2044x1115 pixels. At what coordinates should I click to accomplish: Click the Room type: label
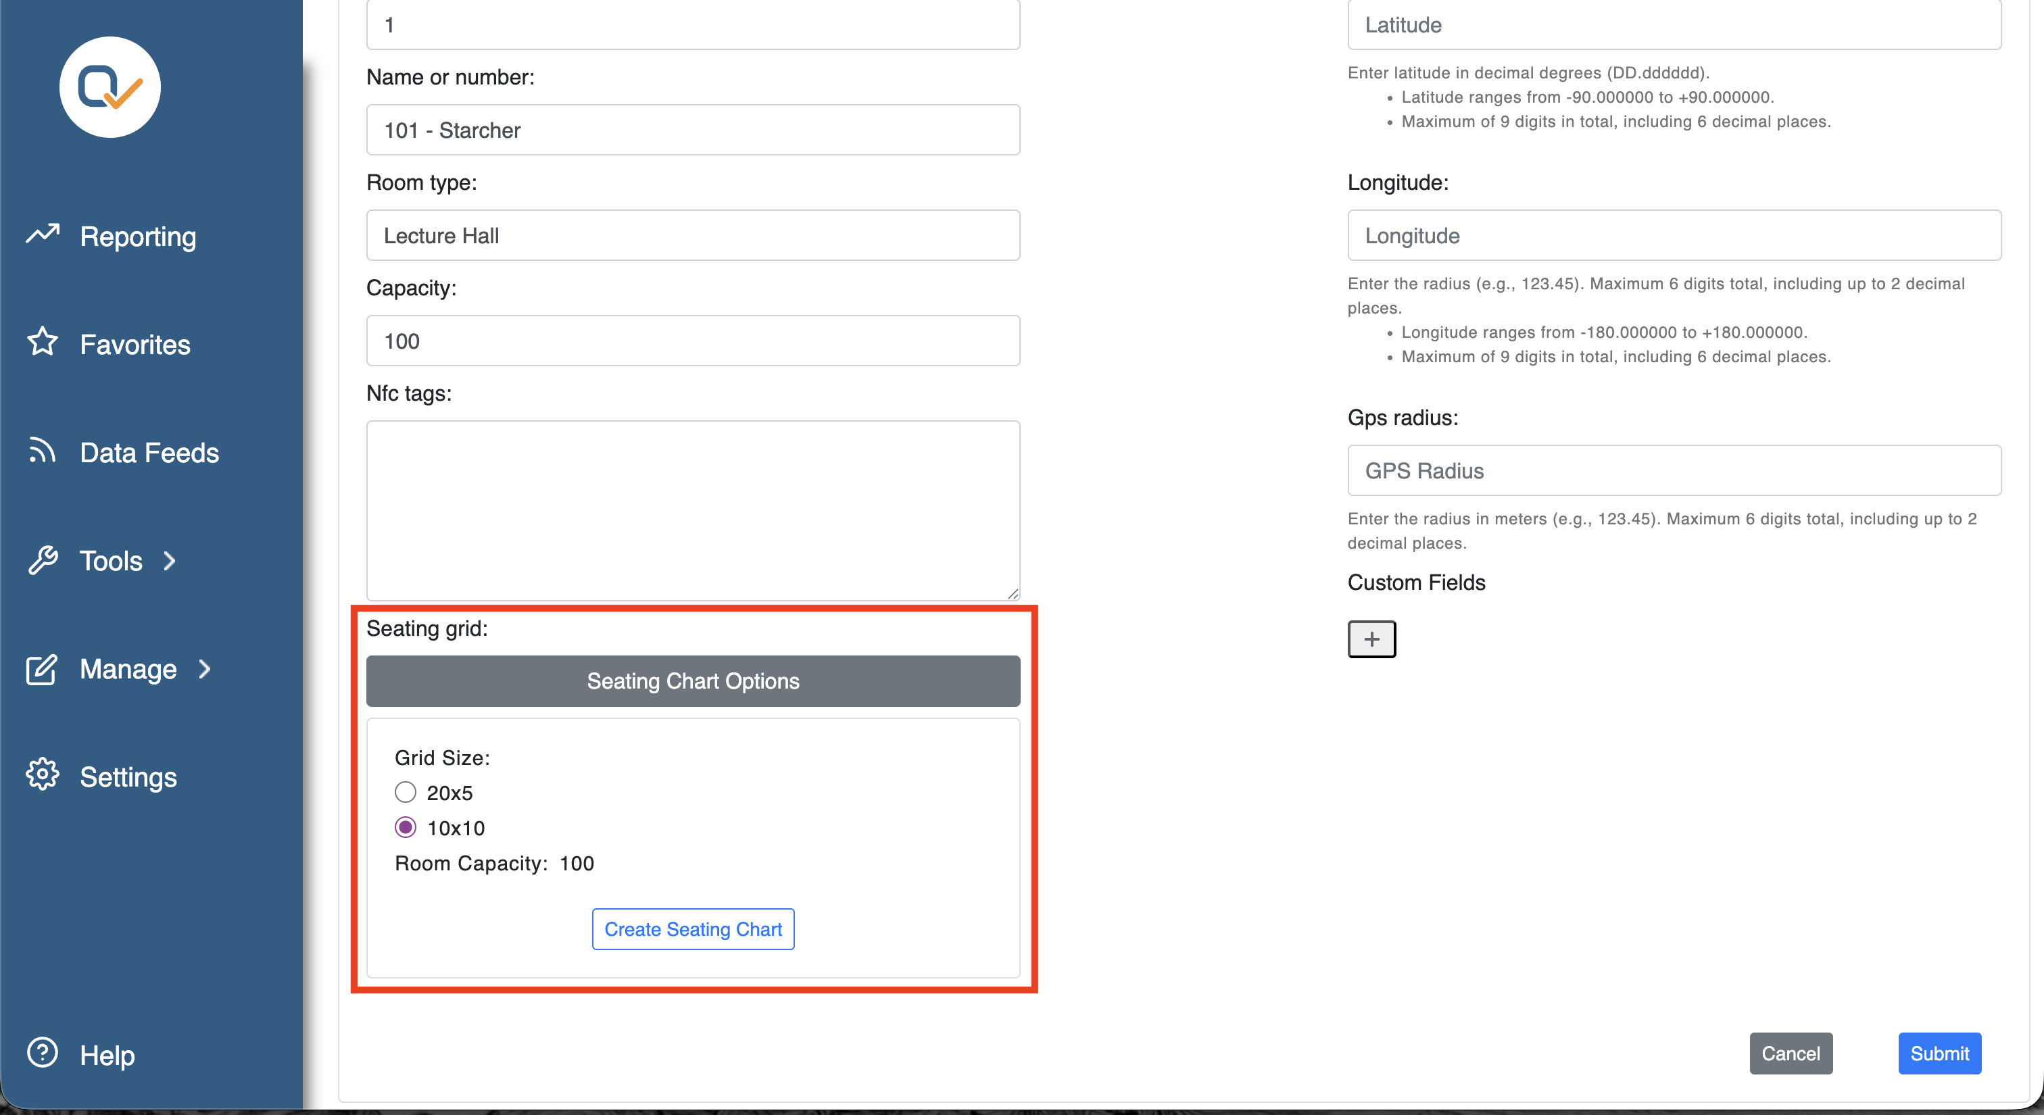click(421, 182)
